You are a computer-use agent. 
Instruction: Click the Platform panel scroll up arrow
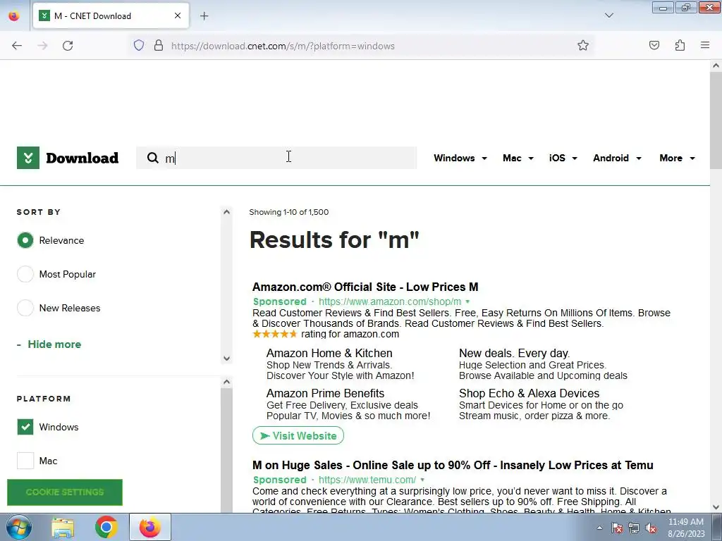(x=226, y=382)
